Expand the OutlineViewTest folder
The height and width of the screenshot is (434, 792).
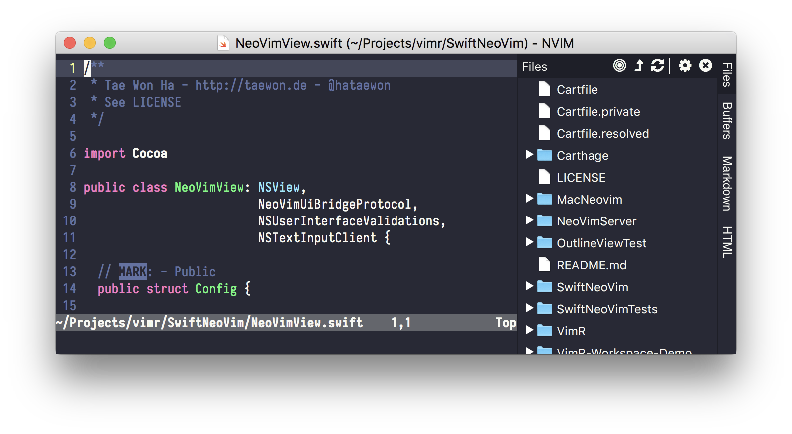coord(530,242)
